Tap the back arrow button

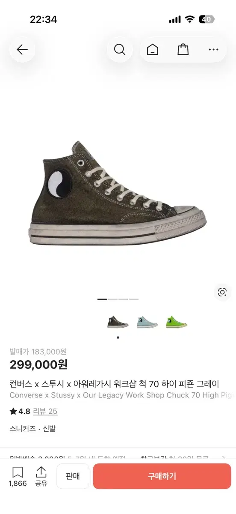22,50
